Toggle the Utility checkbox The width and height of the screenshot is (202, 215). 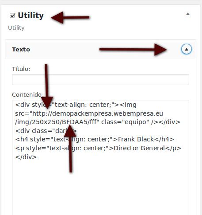pos(12,16)
